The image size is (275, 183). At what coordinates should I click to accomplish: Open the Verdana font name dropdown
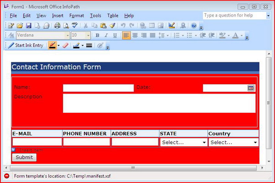click(67, 35)
